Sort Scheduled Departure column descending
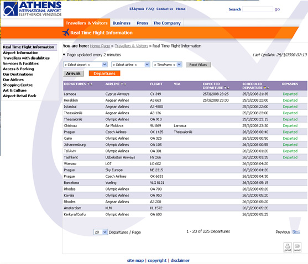Viewport: 308px width, 264px height. (x=265, y=88)
